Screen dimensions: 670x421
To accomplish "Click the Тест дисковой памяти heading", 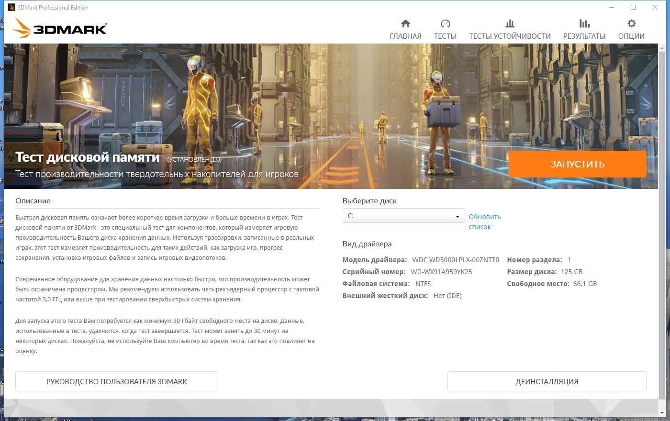I will point(88,157).
